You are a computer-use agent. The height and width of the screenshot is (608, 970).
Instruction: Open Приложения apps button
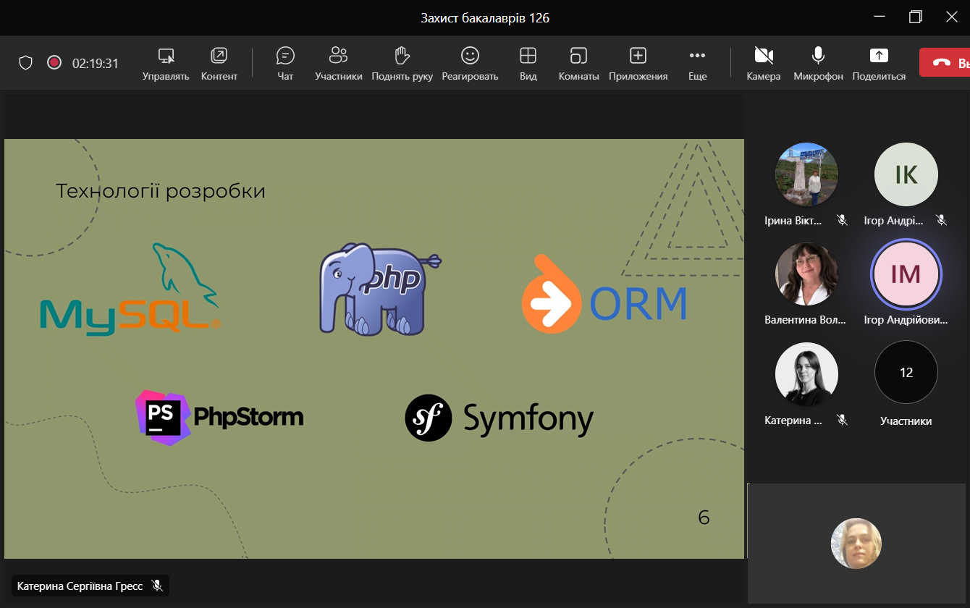click(x=638, y=62)
